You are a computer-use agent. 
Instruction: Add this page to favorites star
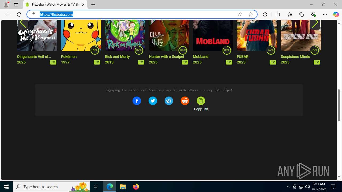pyautogui.click(x=251, y=14)
